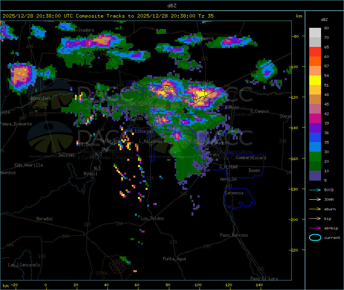344x290 pixels.
Task: Click the 50YD cyan arrow legend icon
Action: tap(315, 190)
